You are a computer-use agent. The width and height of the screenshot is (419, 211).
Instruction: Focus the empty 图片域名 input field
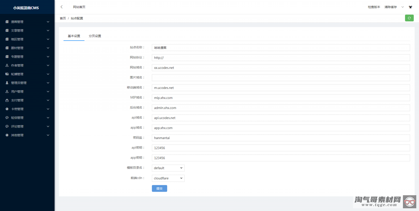pyautogui.click(x=281, y=78)
